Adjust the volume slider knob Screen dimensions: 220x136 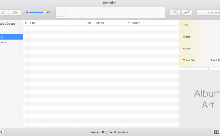point(45,13)
